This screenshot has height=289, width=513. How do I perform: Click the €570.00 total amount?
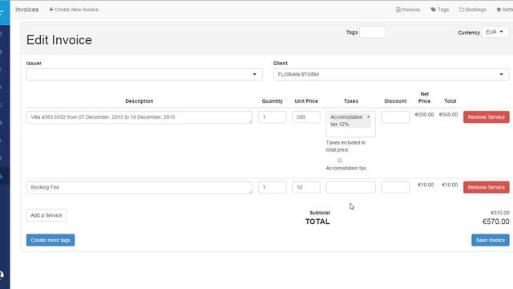click(495, 222)
